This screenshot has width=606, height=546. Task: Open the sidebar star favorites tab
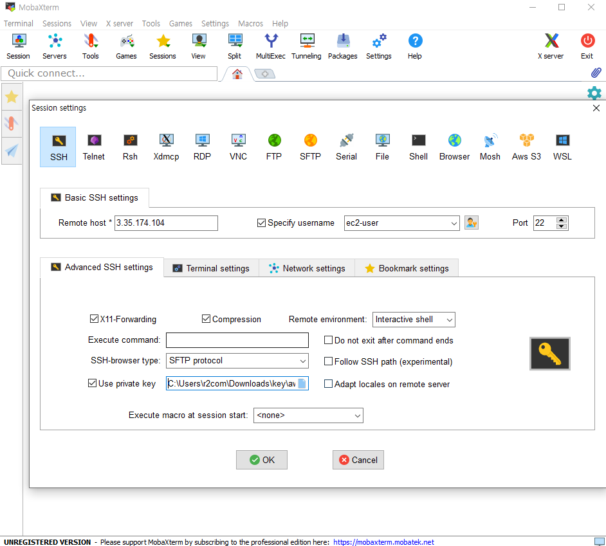tap(12, 96)
